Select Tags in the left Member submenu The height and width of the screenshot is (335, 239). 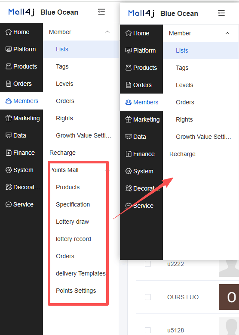coord(62,67)
